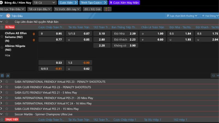This screenshot has height=123, width=219.
Task: Select odd 'o' odds 1.00
Action: coord(152,34)
